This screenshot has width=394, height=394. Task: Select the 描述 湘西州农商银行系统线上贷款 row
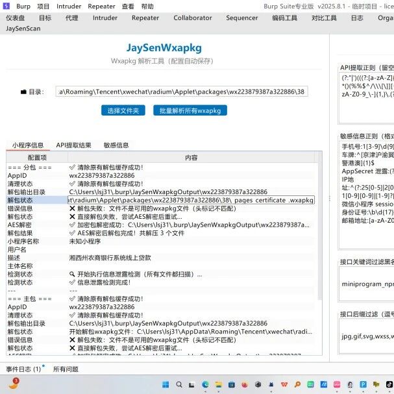click(x=161, y=258)
